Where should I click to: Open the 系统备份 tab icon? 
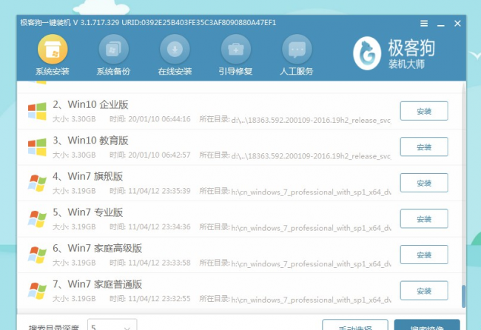coord(113,49)
